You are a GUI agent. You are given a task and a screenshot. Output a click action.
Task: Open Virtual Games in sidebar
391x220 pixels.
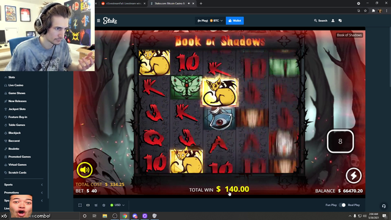point(17,165)
